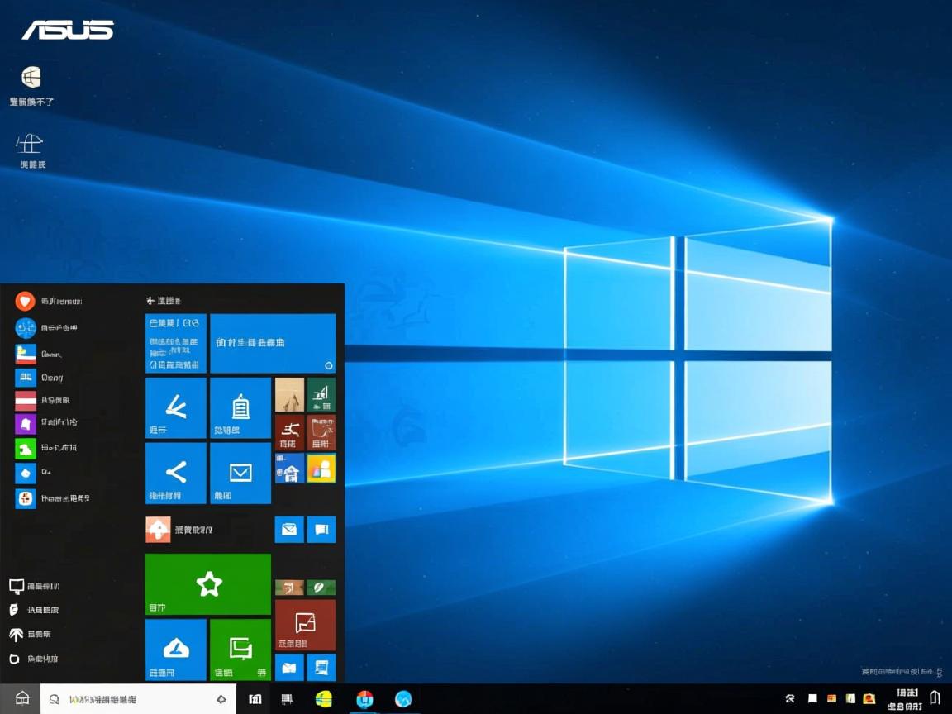The width and height of the screenshot is (952, 714).
Task: Click the Task View icon on the taskbar
Action: tap(255, 698)
